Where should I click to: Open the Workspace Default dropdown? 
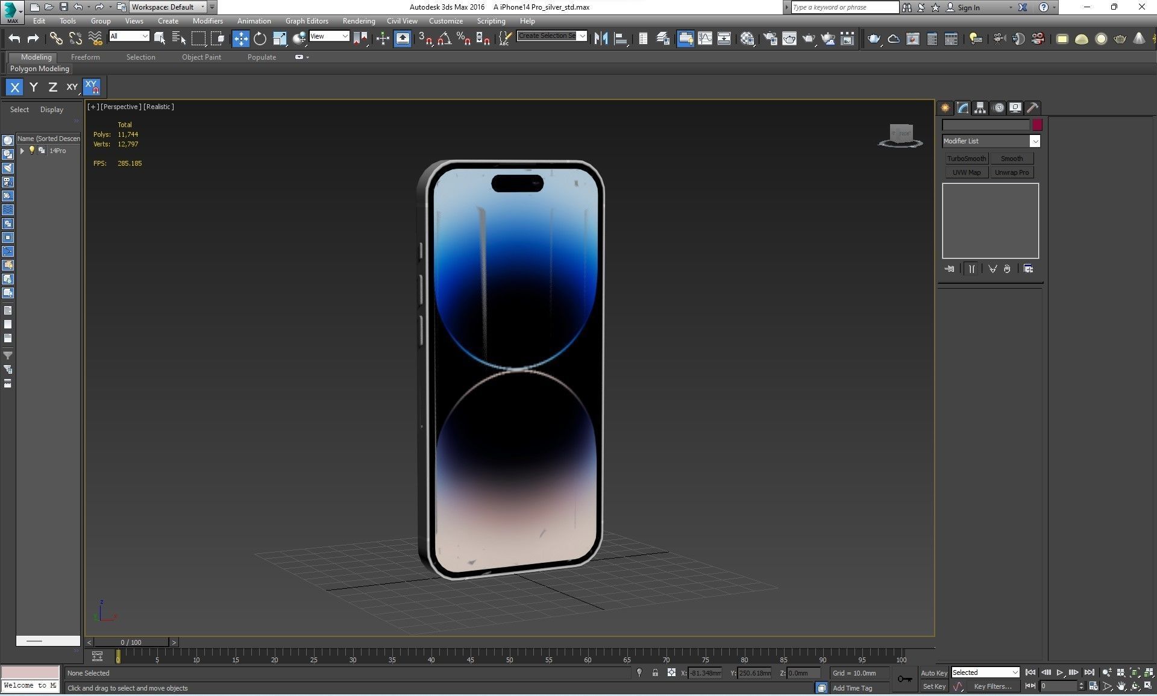pyautogui.click(x=168, y=7)
